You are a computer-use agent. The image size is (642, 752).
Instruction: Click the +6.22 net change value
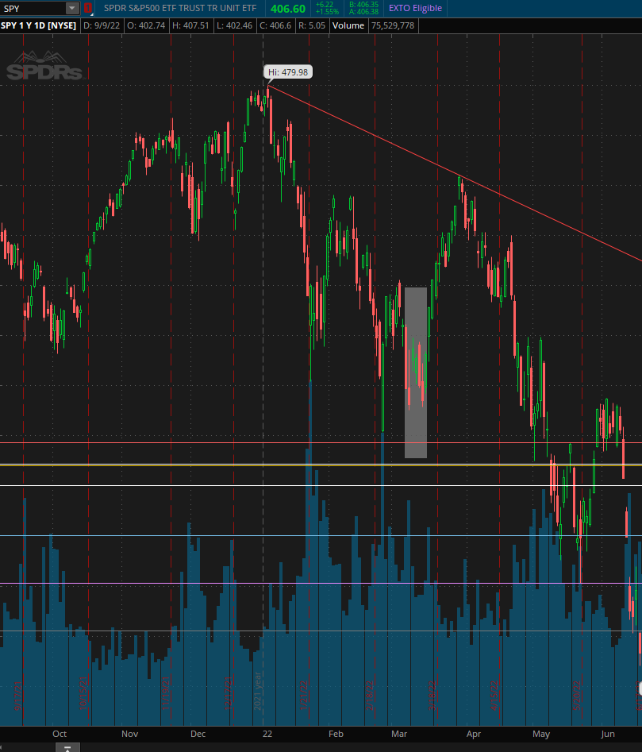[x=325, y=5]
